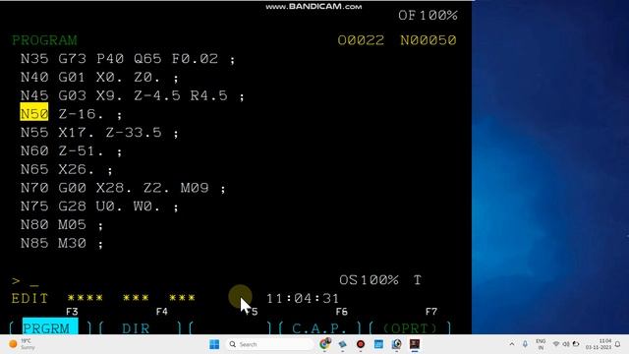Click program line N35 G73 P40 Q65
Image resolution: width=629 pixels, height=354 pixels.
coord(127,59)
